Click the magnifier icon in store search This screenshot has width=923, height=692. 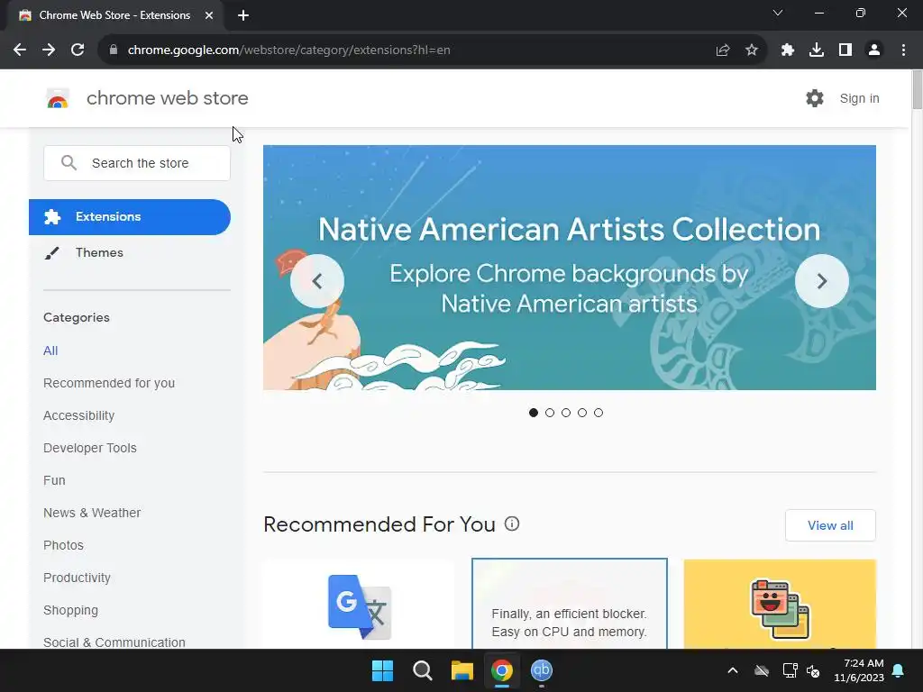click(69, 163)
